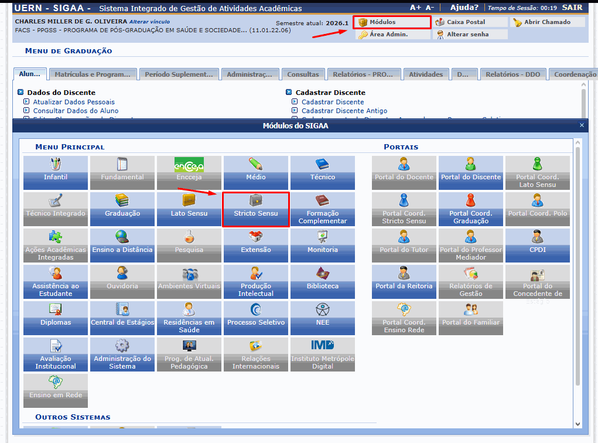Increase font size with A+
Image resolution: width=598 pixels, height=443 pixels.
click(415, 8)
